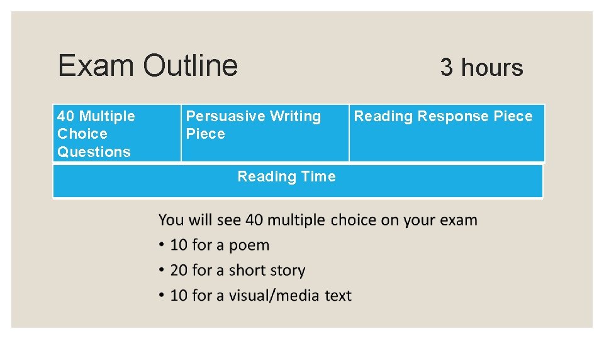Click the 'You will see 40 multiple choice' sentence

318,220
